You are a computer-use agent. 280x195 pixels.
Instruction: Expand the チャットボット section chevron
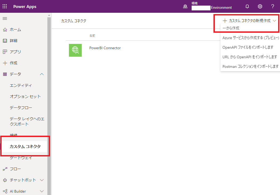pos(42,180)
